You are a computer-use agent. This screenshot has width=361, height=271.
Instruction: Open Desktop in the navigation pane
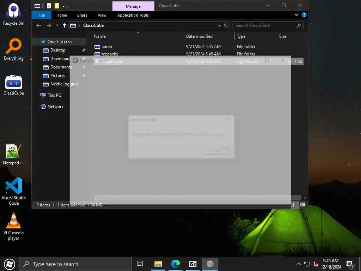(58, 50)
